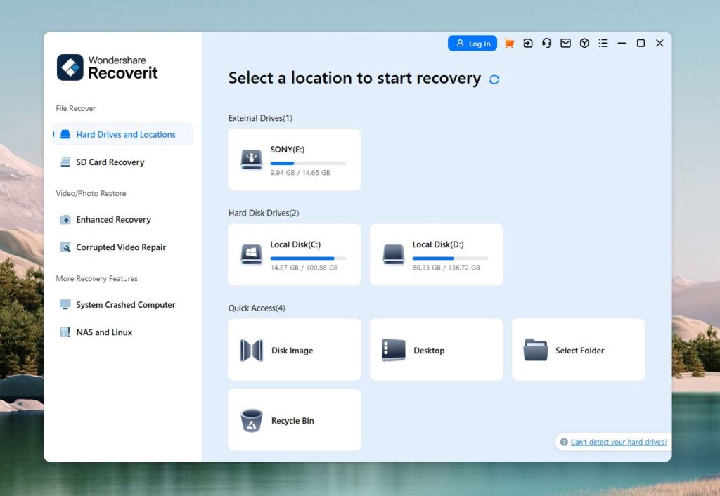Open the list menu icon near window controls
Image resolution: width=720 pixels, height=496 pixels.
[603, 43]
